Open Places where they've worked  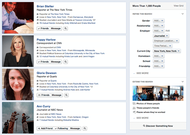pyautogui.click(x=151, y=112)
